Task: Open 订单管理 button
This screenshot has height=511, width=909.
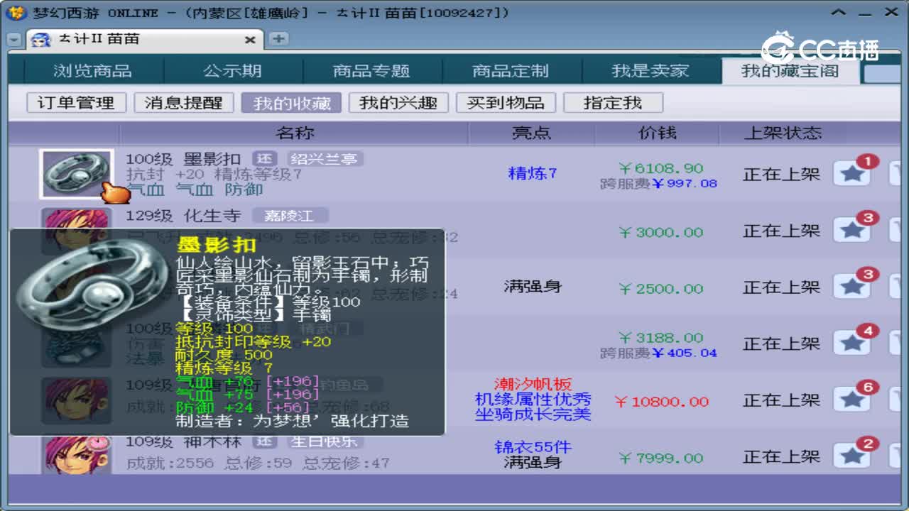Action: 76,103
